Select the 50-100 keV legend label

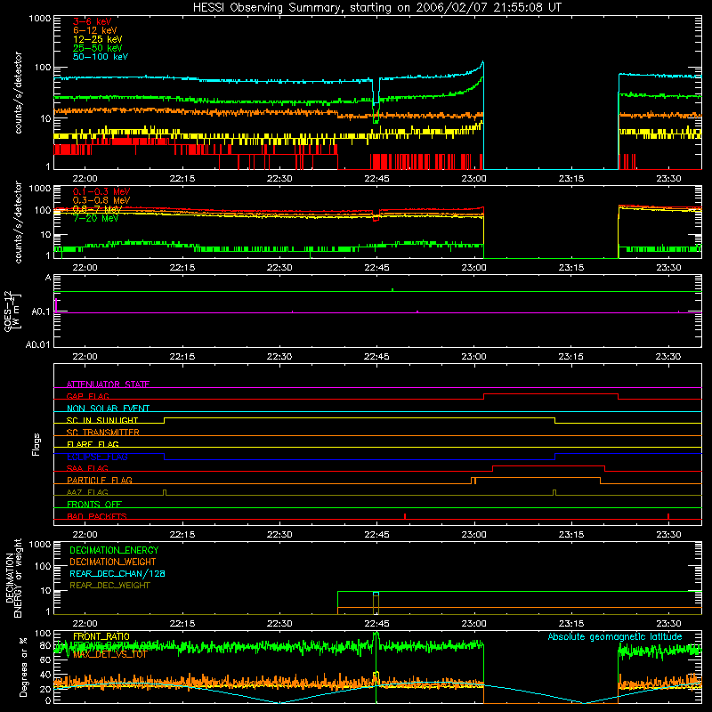(x=101, y=57)
